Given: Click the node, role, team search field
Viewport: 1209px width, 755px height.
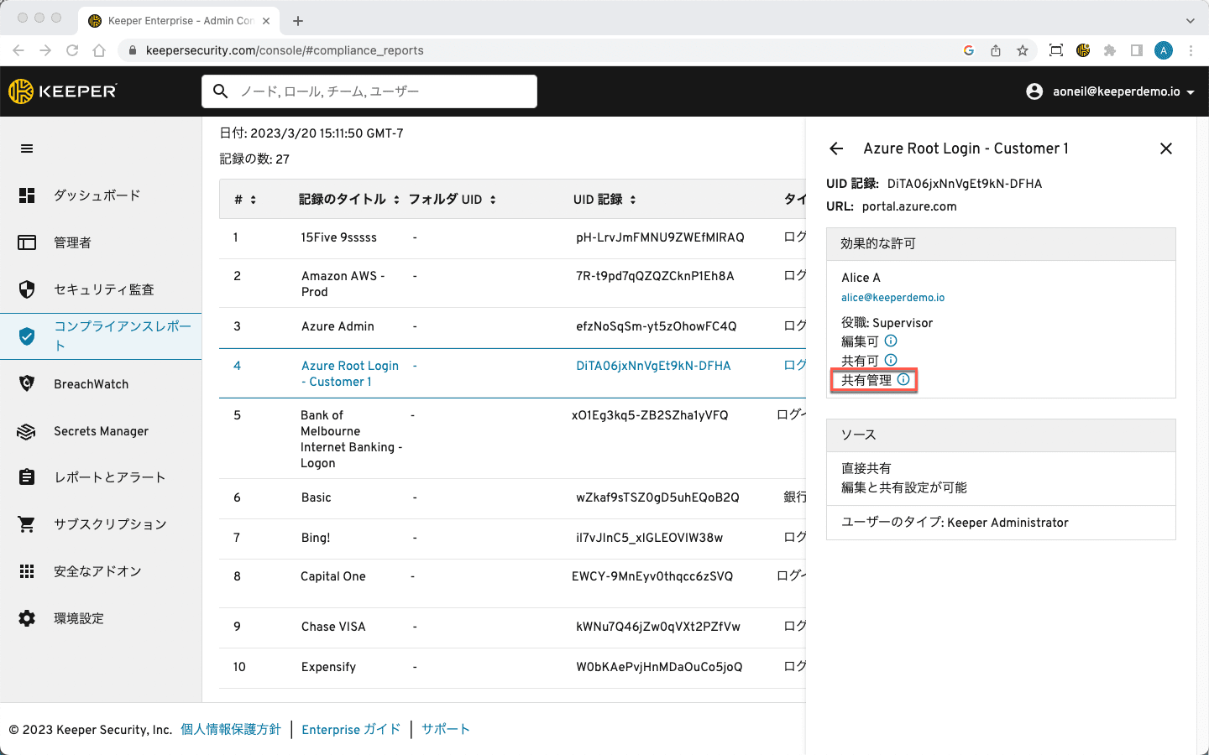Looking at the screenshot, I should [x=369, y=91].
